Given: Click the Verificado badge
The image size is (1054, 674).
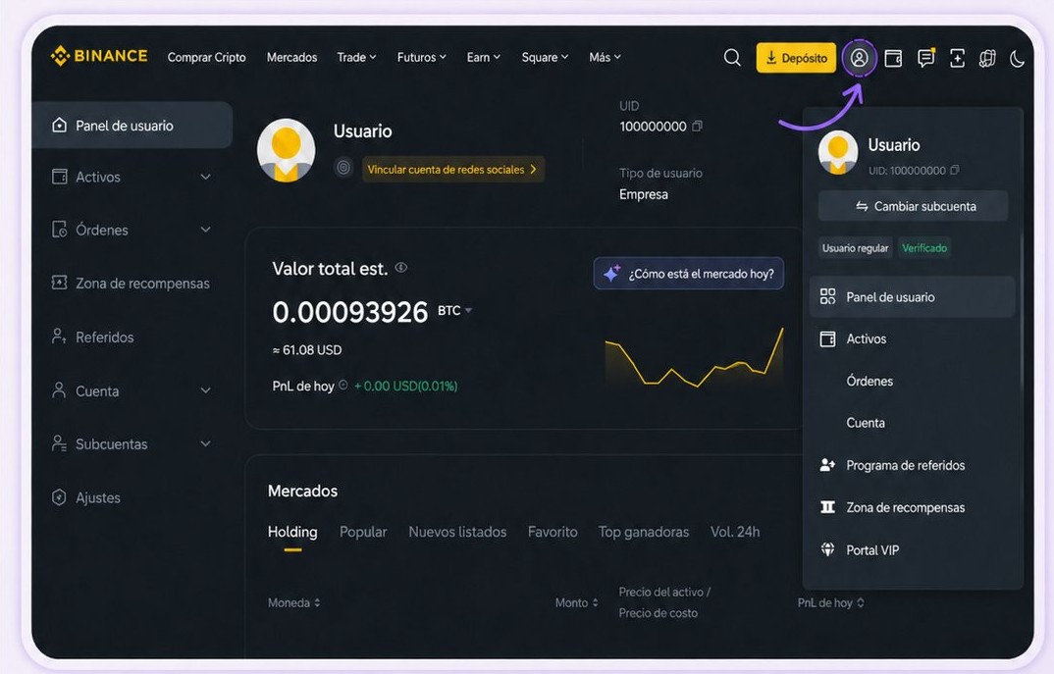Looking at the screenshot, I should tap(924, 248).
